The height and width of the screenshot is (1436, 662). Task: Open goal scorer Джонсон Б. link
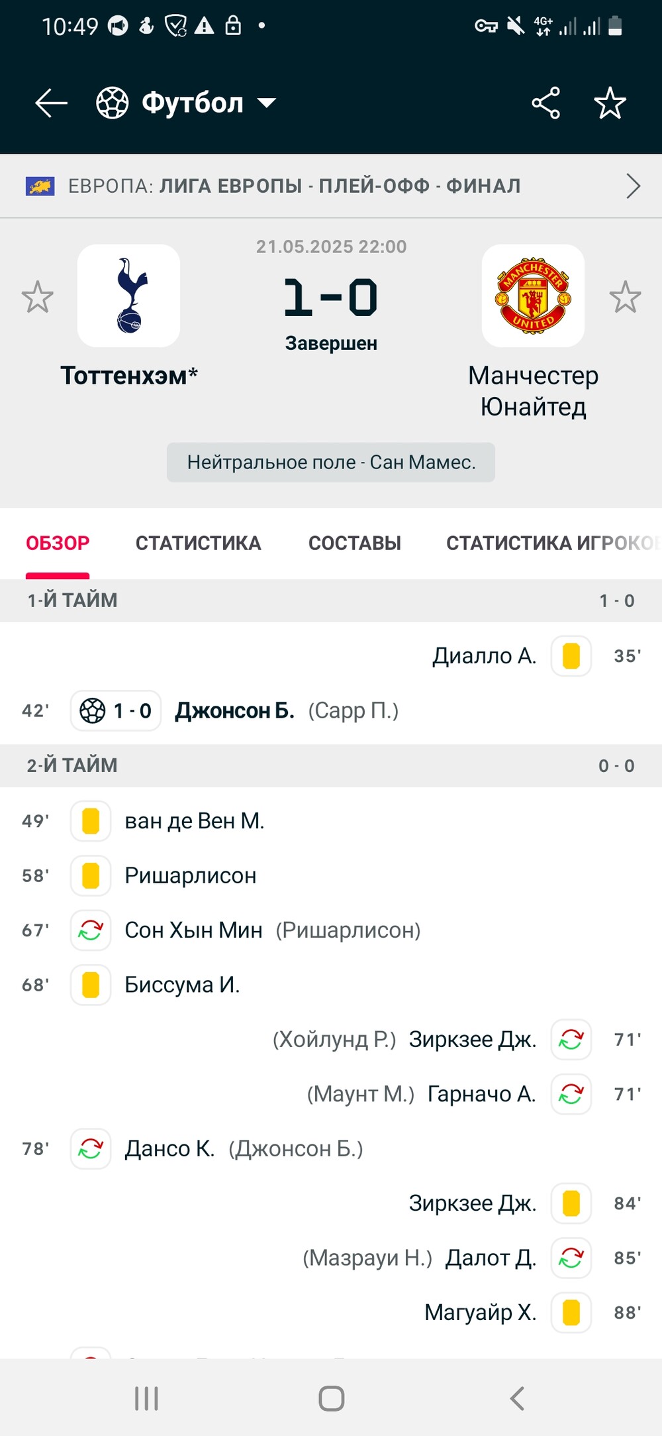click(234, 711)
